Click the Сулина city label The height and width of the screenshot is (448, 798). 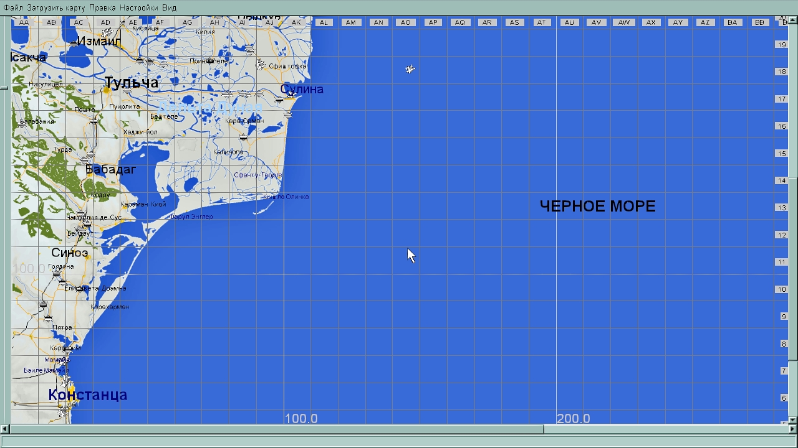302,89
